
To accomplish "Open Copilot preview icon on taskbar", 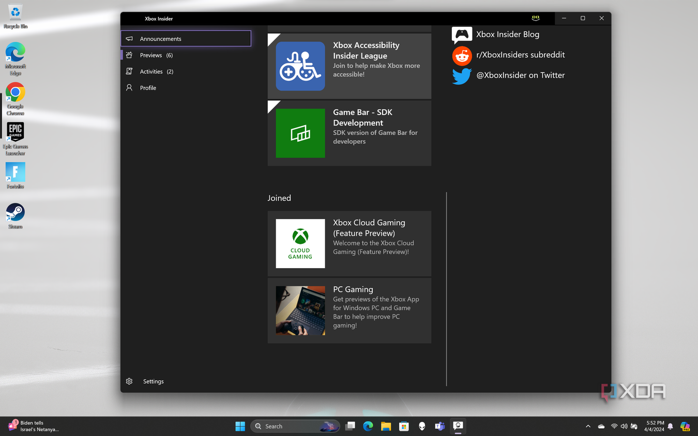I will (x=685, y=426).
